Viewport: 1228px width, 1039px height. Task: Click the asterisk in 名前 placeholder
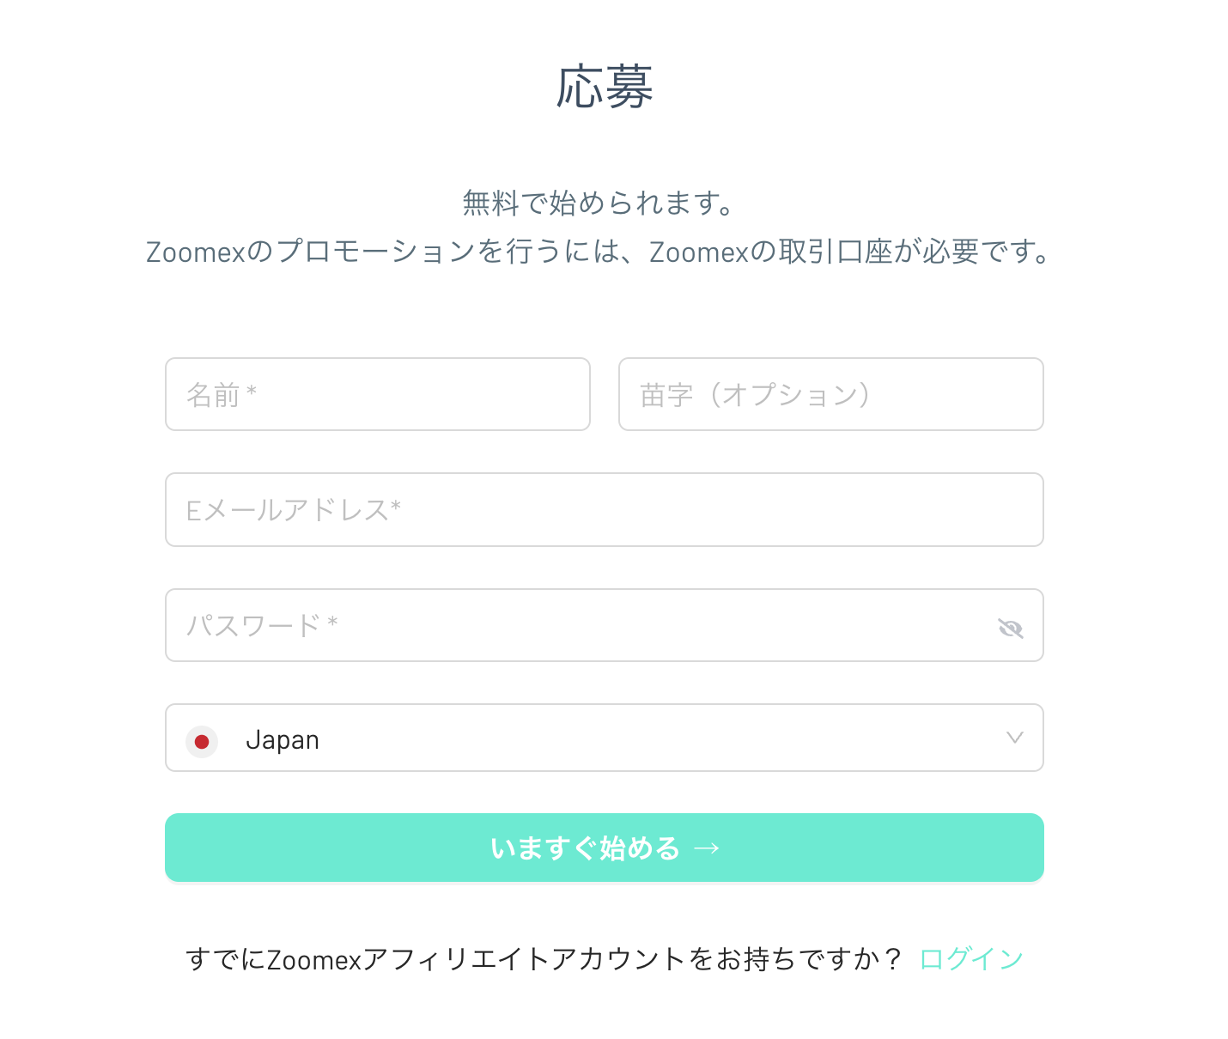pos(252,392)
